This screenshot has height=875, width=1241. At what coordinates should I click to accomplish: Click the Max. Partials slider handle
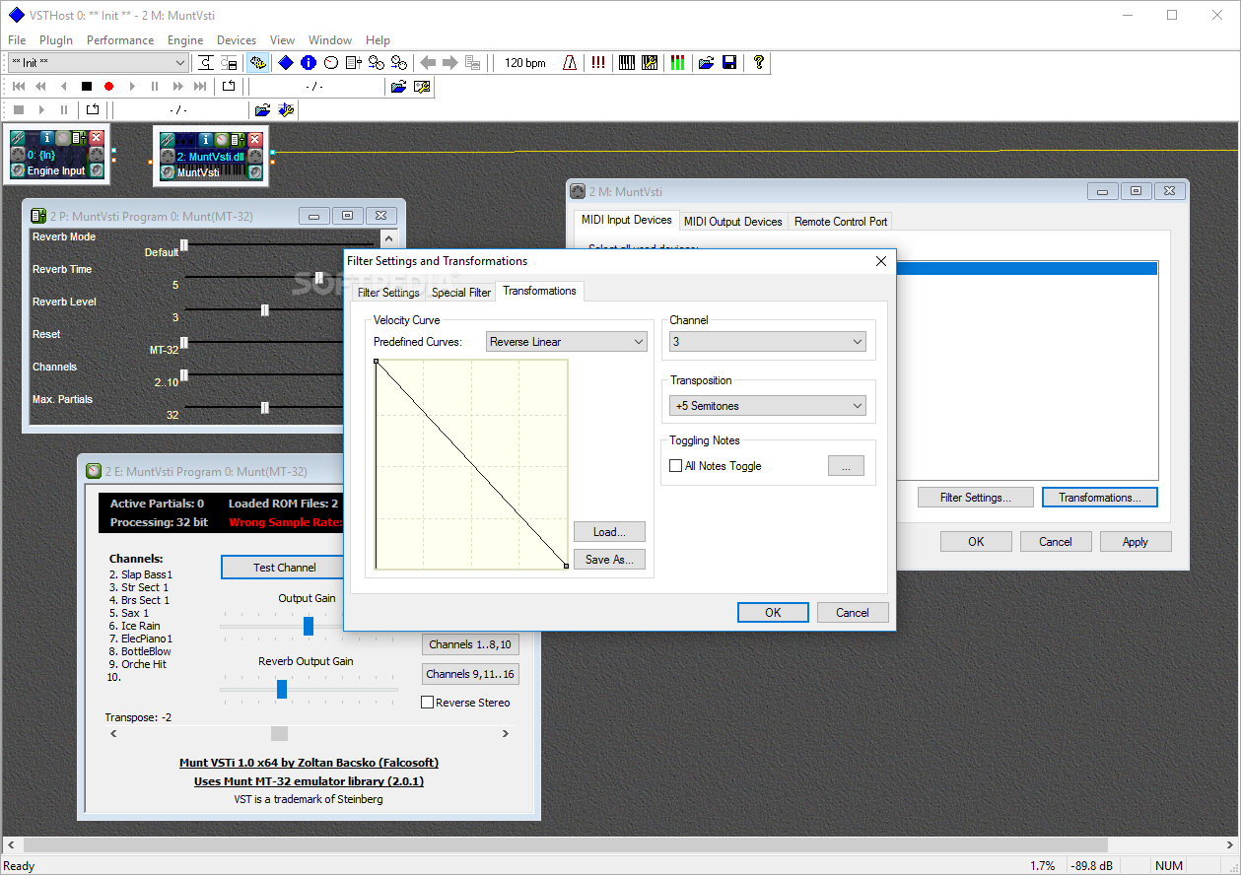tap(265, 407)
